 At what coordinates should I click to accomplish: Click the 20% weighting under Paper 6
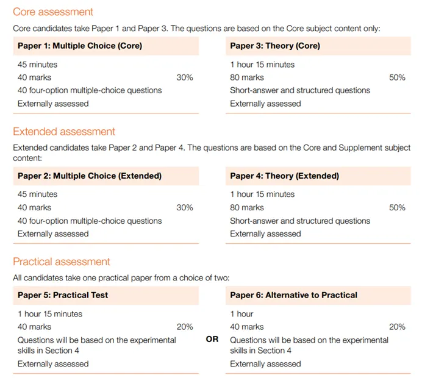[397, 327]
